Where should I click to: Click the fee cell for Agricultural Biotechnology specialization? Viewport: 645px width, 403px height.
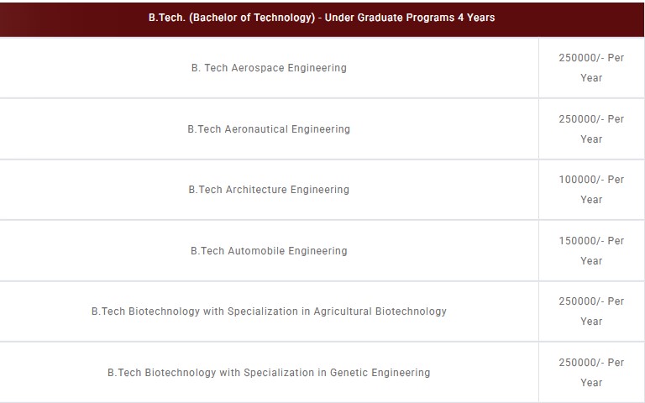(591, 311)
